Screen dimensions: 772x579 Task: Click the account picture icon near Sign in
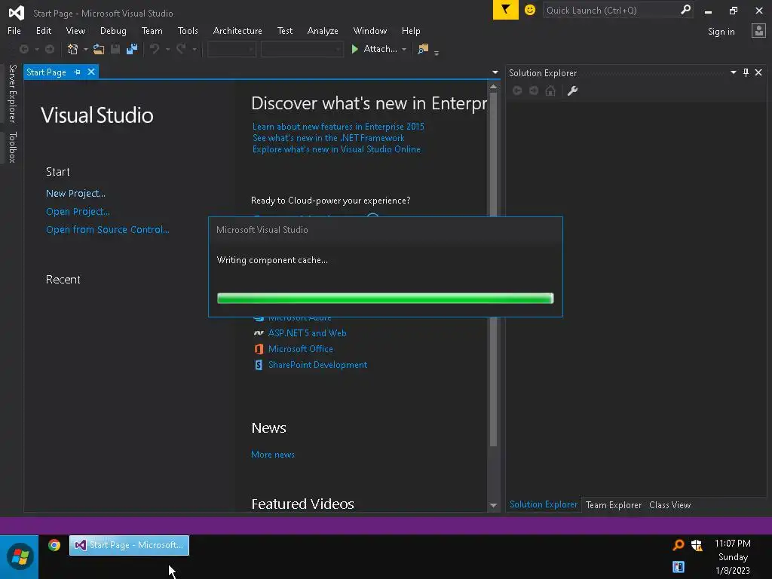(x=758, y=31)
